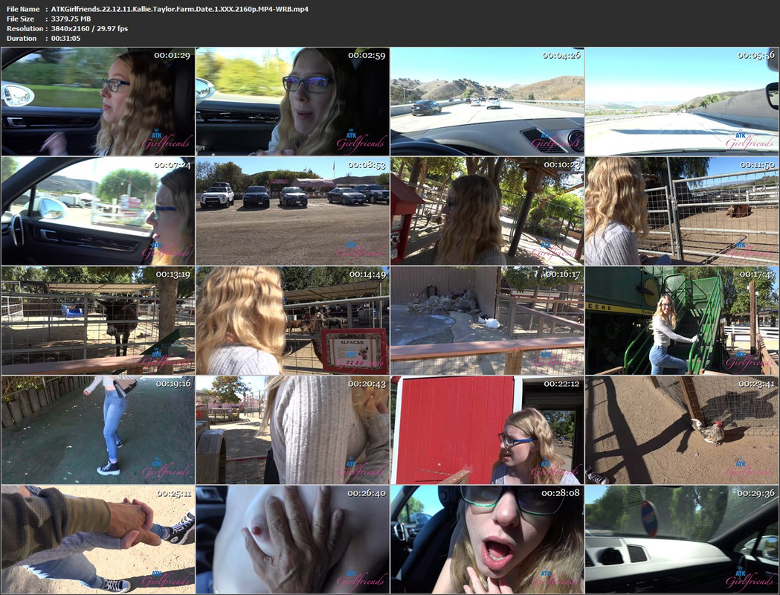Click the File Name label in header

coord(23,9)
